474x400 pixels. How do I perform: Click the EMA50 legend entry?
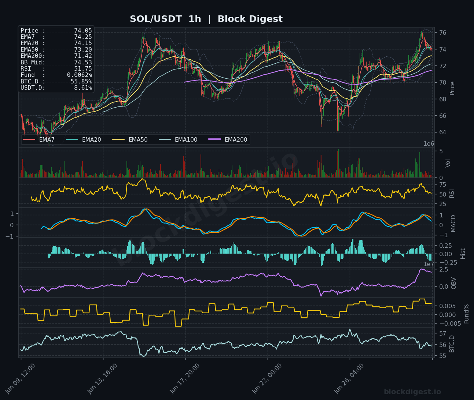click(x=130, y=139)
